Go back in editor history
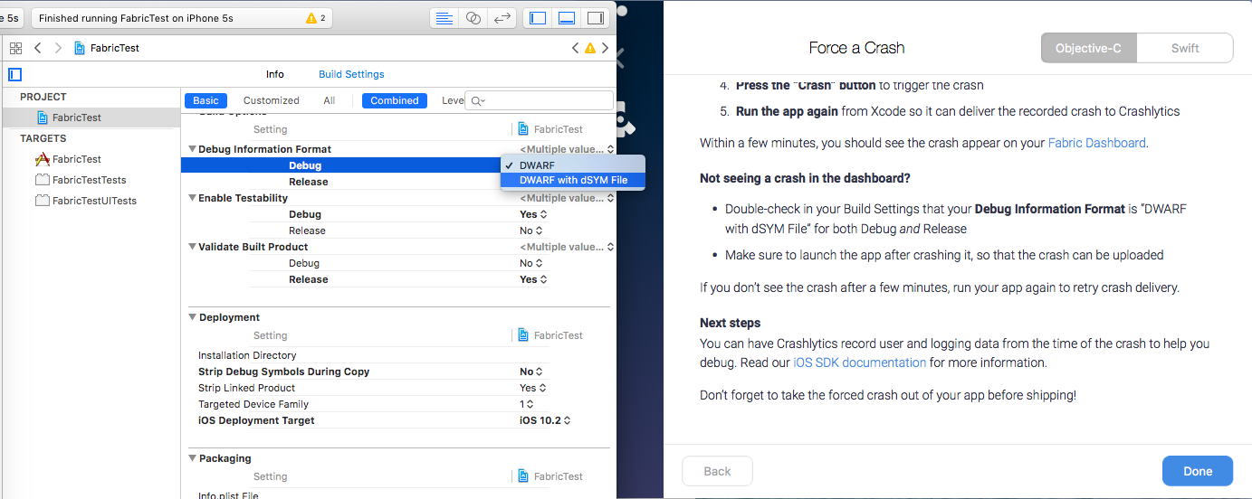Screen dimensions: 1252x499 click(x=37, y=48)
